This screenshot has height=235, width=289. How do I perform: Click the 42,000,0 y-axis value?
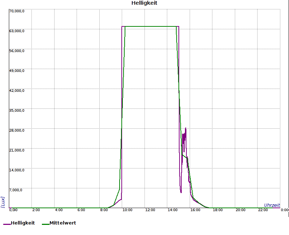[17, 91]
